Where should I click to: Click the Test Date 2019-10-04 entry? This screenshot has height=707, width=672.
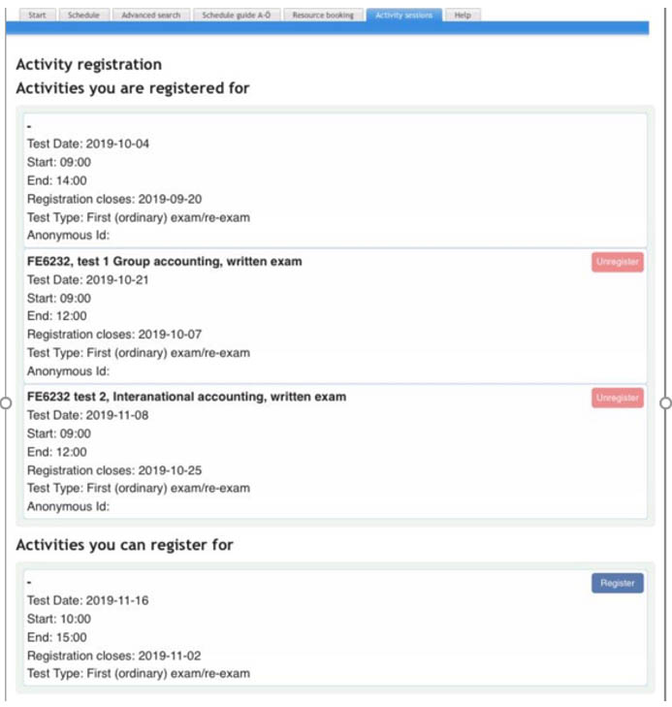pos(88,144)
